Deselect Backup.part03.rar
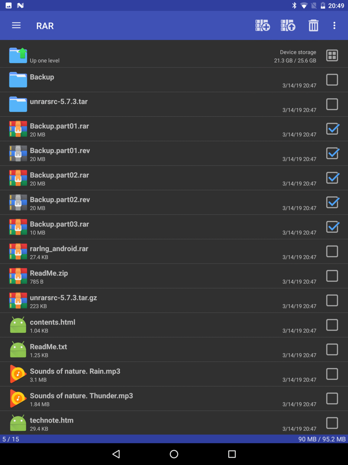348x465 pixels. [332, 227]
